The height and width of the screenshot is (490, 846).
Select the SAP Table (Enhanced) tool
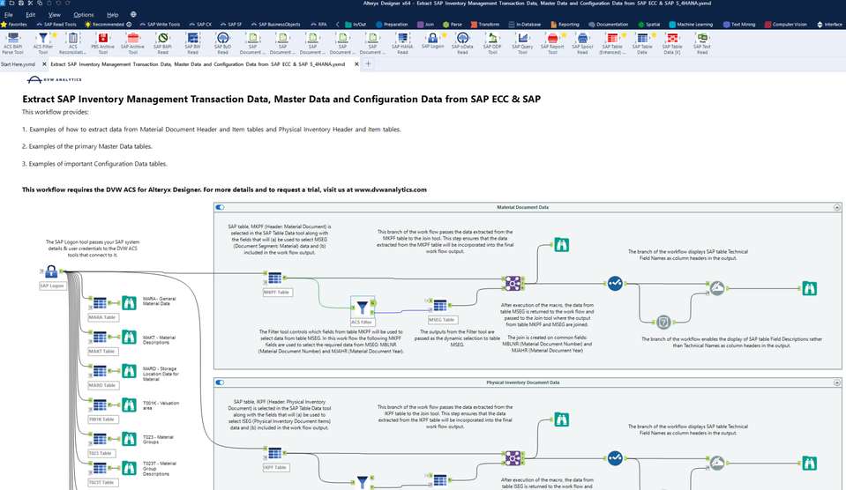click(612, 38)
